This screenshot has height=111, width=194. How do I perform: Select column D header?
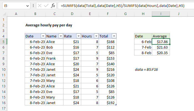point(72,14)
